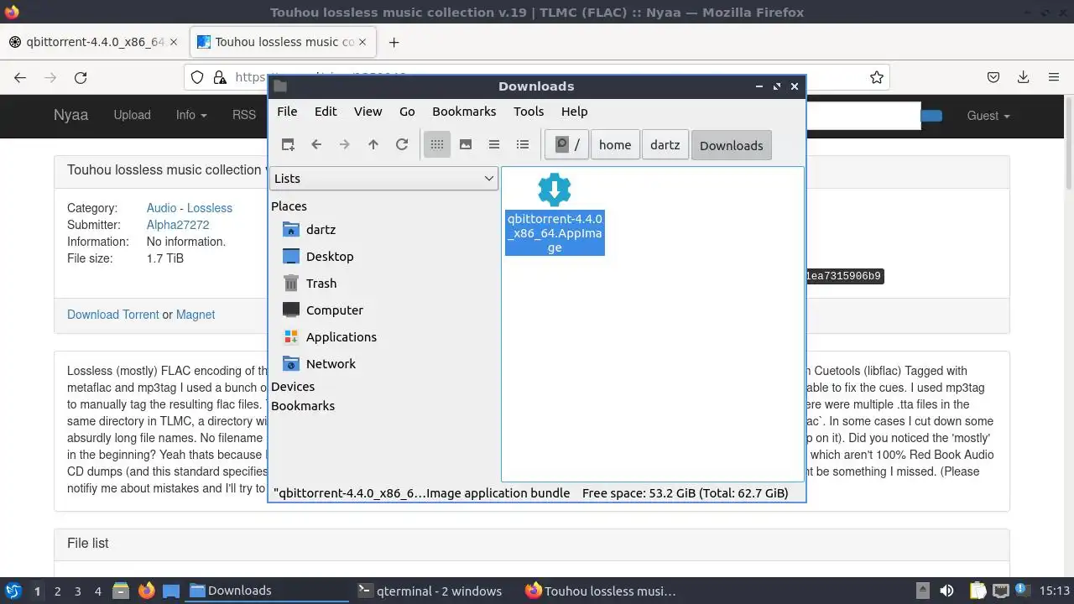The width and height of the screenshot is (1074, 604).
Task: Click 'home' path breadcrumb button
Action: point(615,144)
